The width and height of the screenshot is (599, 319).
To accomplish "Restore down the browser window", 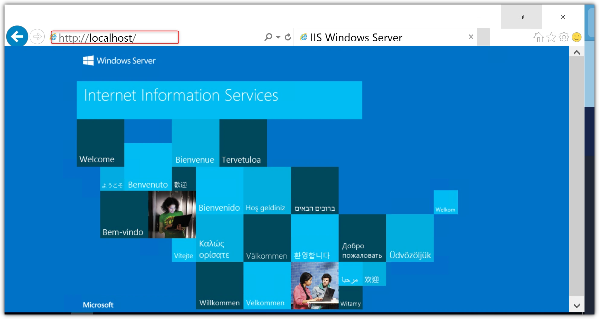I will 521,17.
